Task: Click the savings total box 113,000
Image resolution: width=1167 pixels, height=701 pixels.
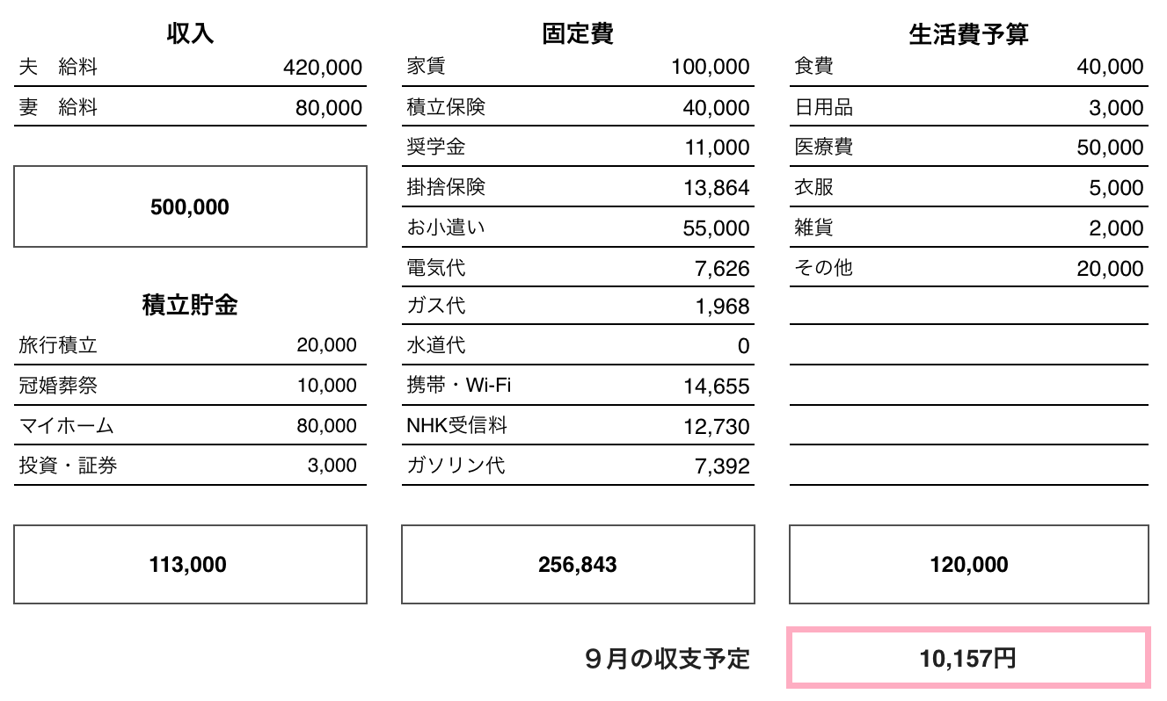Action: 190,564
